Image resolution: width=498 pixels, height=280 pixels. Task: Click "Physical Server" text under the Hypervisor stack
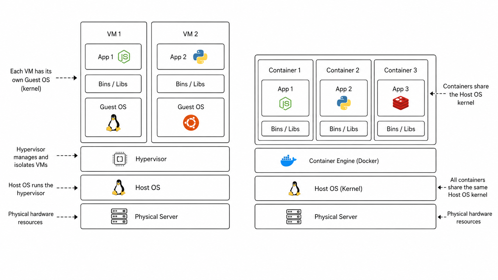[x=156, y=217]
